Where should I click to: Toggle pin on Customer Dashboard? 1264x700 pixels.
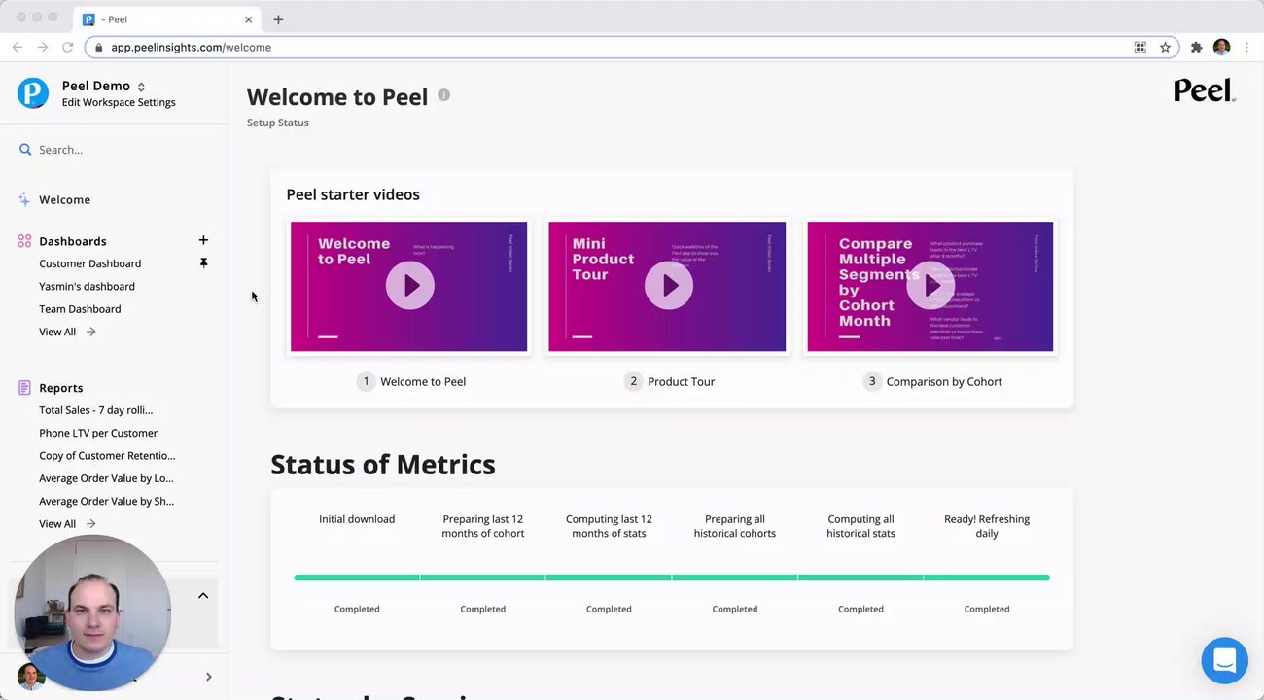203,263
